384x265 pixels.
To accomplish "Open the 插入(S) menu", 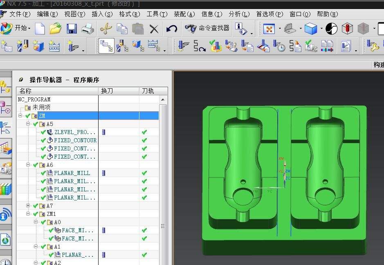I will (102, 14).
